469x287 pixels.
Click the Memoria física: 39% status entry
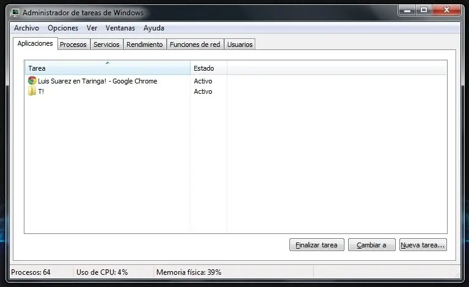pos(189,272)
